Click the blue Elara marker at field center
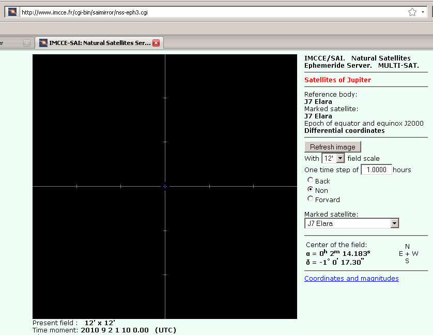The height and width of the screenshot is (335, 433). (165, 186)
